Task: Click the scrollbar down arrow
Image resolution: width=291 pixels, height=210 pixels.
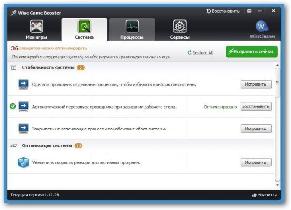Action: click(277, 185)
